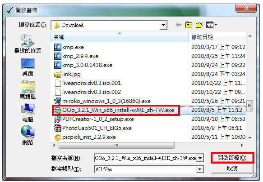This screenshot has width=263, height=182.
Task: Expand the All files type dropdown
Action: click(x=199, y=169)
